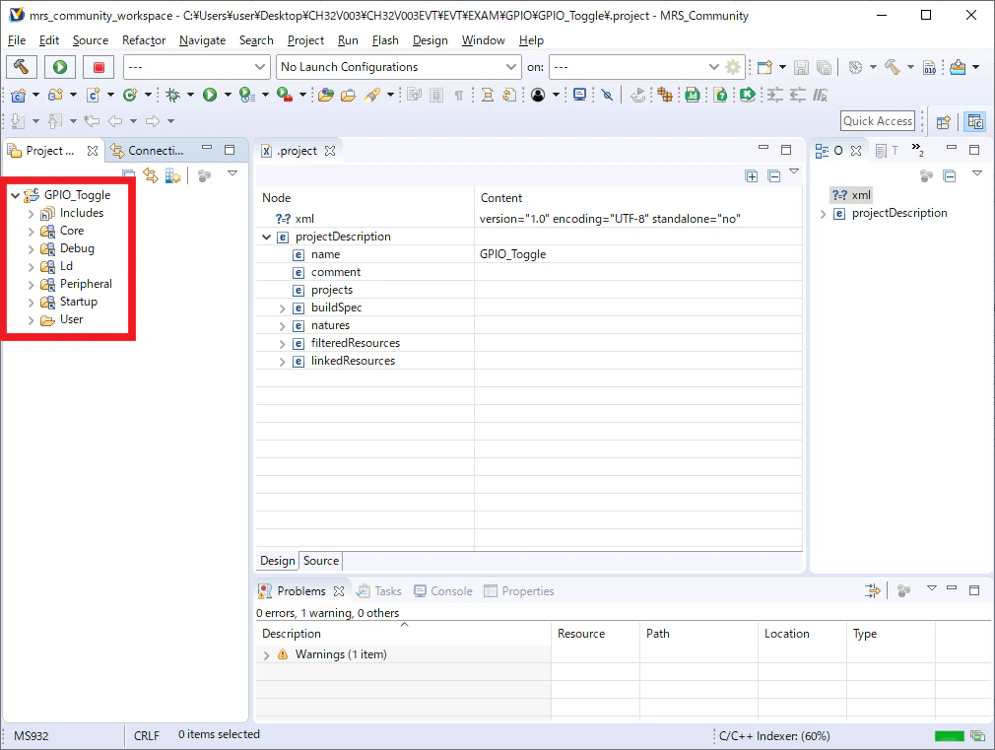Click the red Stop launch button

(99, 67)
